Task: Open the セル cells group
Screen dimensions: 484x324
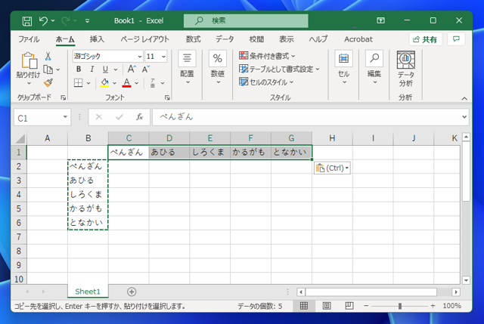Action: tap(343, 68)
